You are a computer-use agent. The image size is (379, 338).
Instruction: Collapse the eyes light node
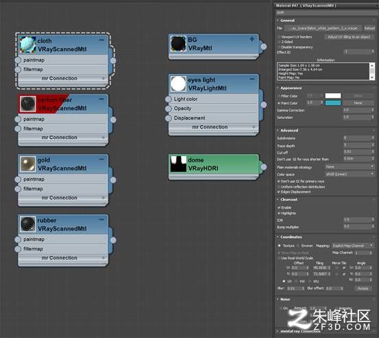pos(252,79)
